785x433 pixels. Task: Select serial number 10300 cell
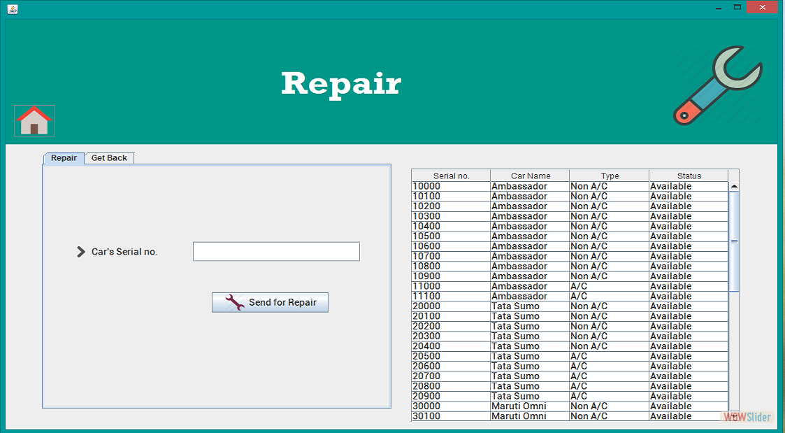[451, 217]
